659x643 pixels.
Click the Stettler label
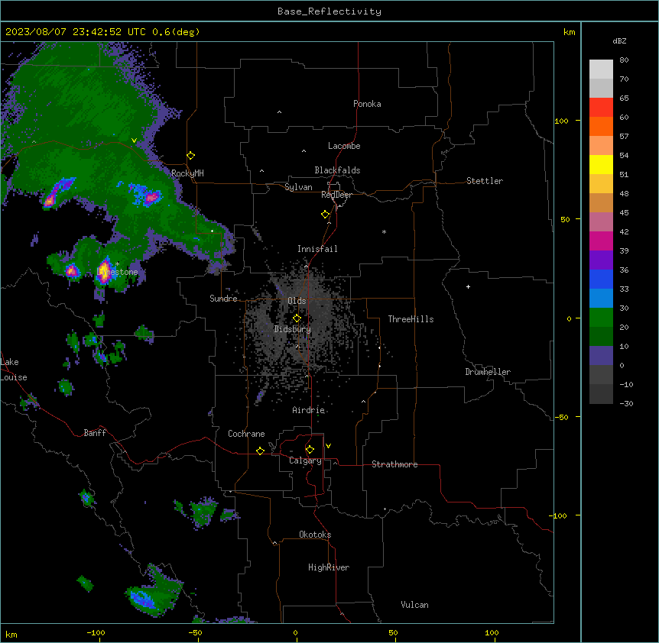[485, 181]
